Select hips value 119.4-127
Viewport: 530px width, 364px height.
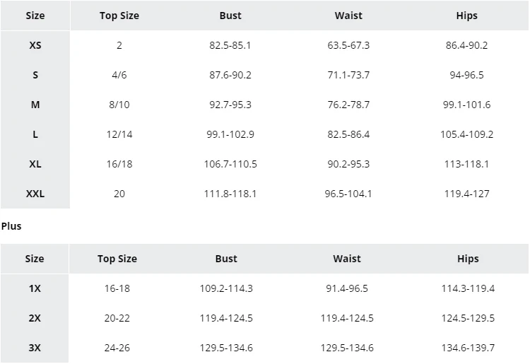466,194
